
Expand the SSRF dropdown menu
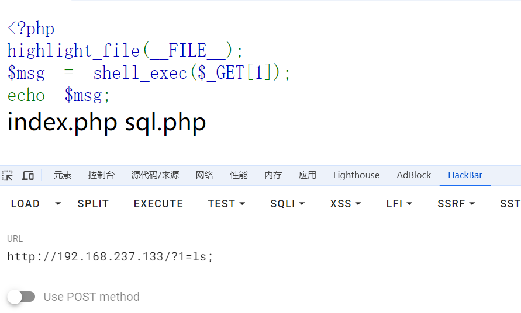tap(456, 204)
